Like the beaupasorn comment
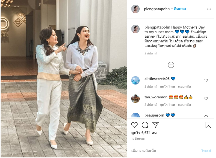The width and height of the screenshot is (216, 158). (206, 116)
